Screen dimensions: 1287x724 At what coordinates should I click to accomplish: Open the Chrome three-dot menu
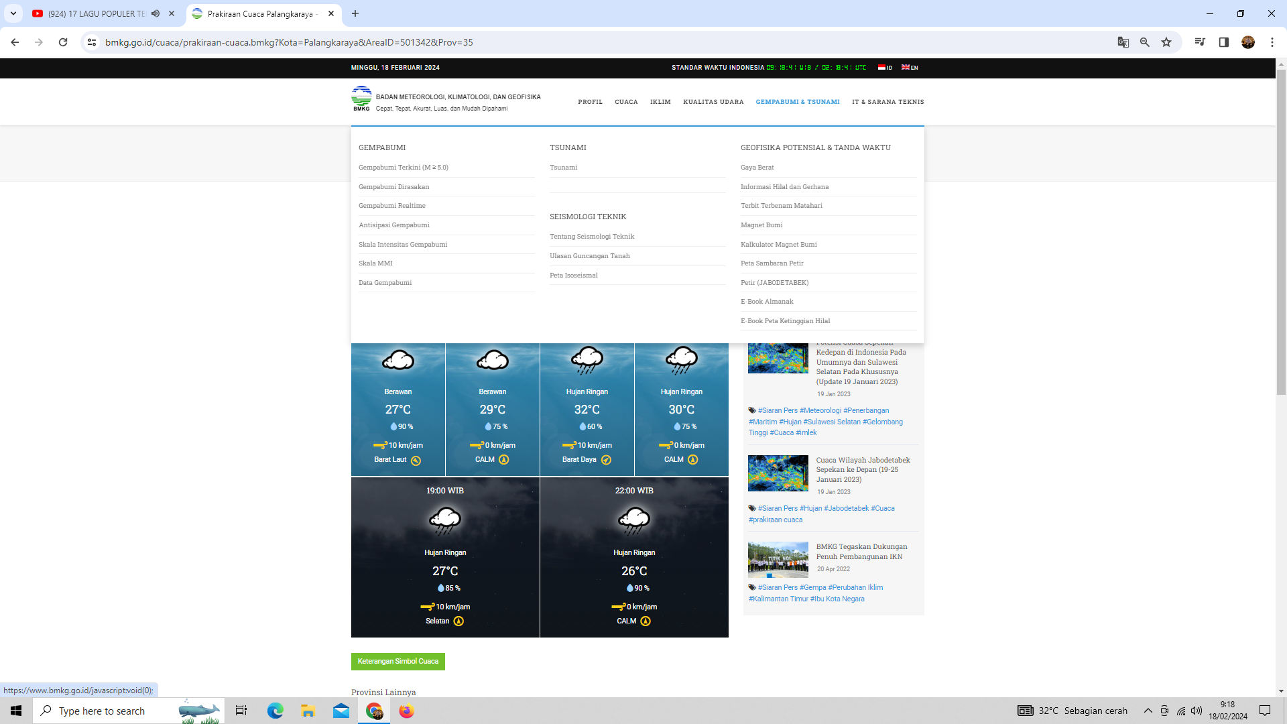click(x=1272, y=42)
